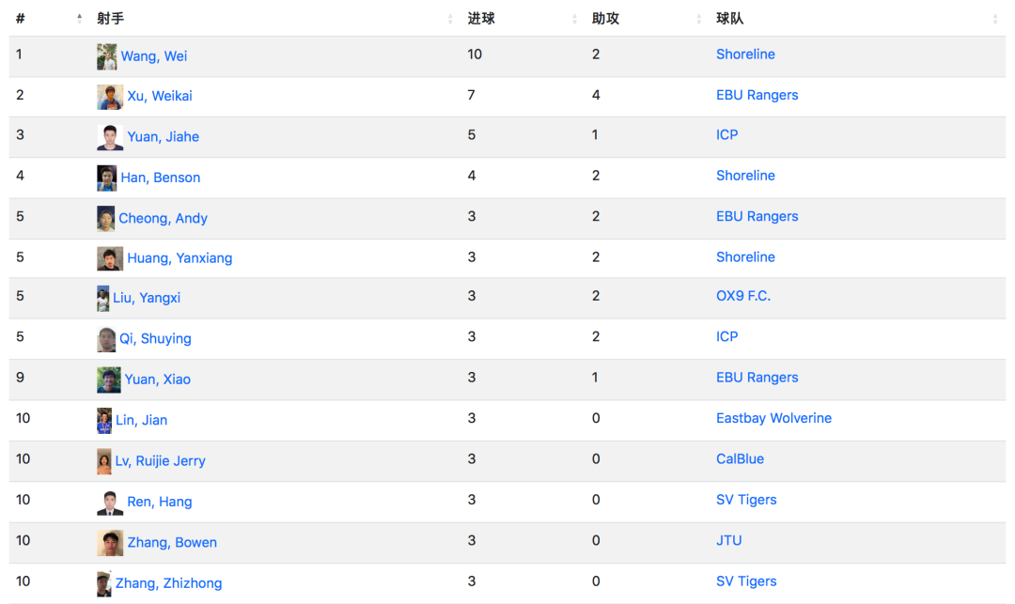The height and width of the screenshot is (604, 1015).
Task: Sort by 球队 team column arrow
Action: tap(995, 19)
